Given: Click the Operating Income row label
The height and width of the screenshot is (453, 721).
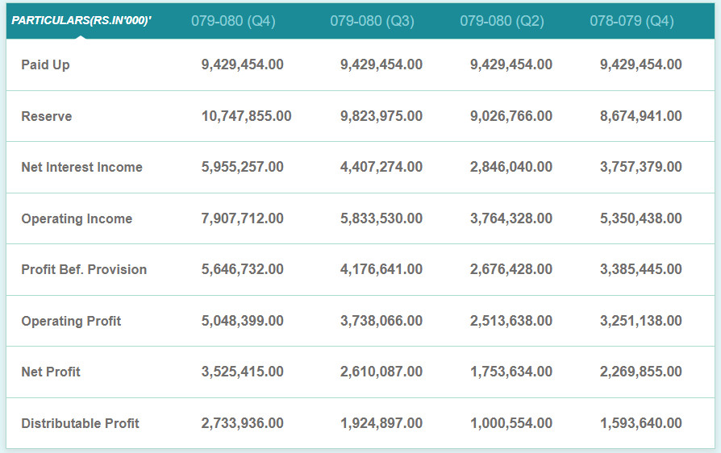Looking at the screenshot, I should click(x=77, y=218).
